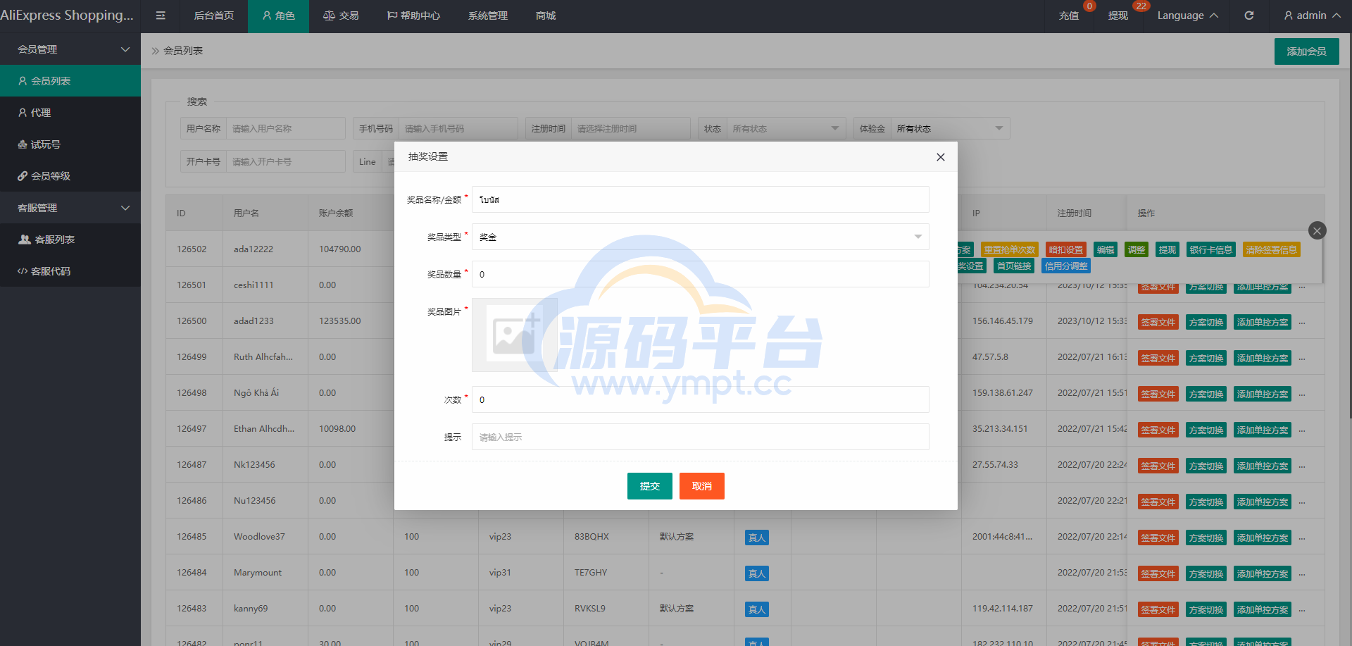This screenshot has width=1352, height=646.
Task: Click the refresh icon in the top bar
Action: 1248,15
